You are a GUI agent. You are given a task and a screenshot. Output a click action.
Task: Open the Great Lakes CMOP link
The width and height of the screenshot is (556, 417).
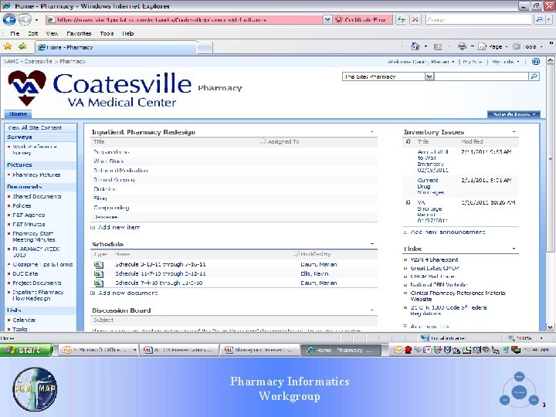click(434, 268)
